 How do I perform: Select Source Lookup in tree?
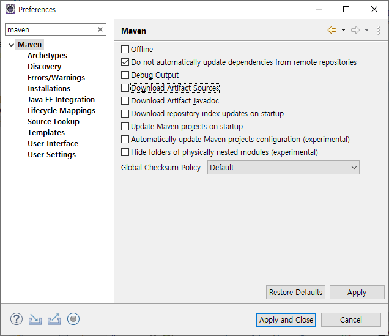[x=53, y=122]
